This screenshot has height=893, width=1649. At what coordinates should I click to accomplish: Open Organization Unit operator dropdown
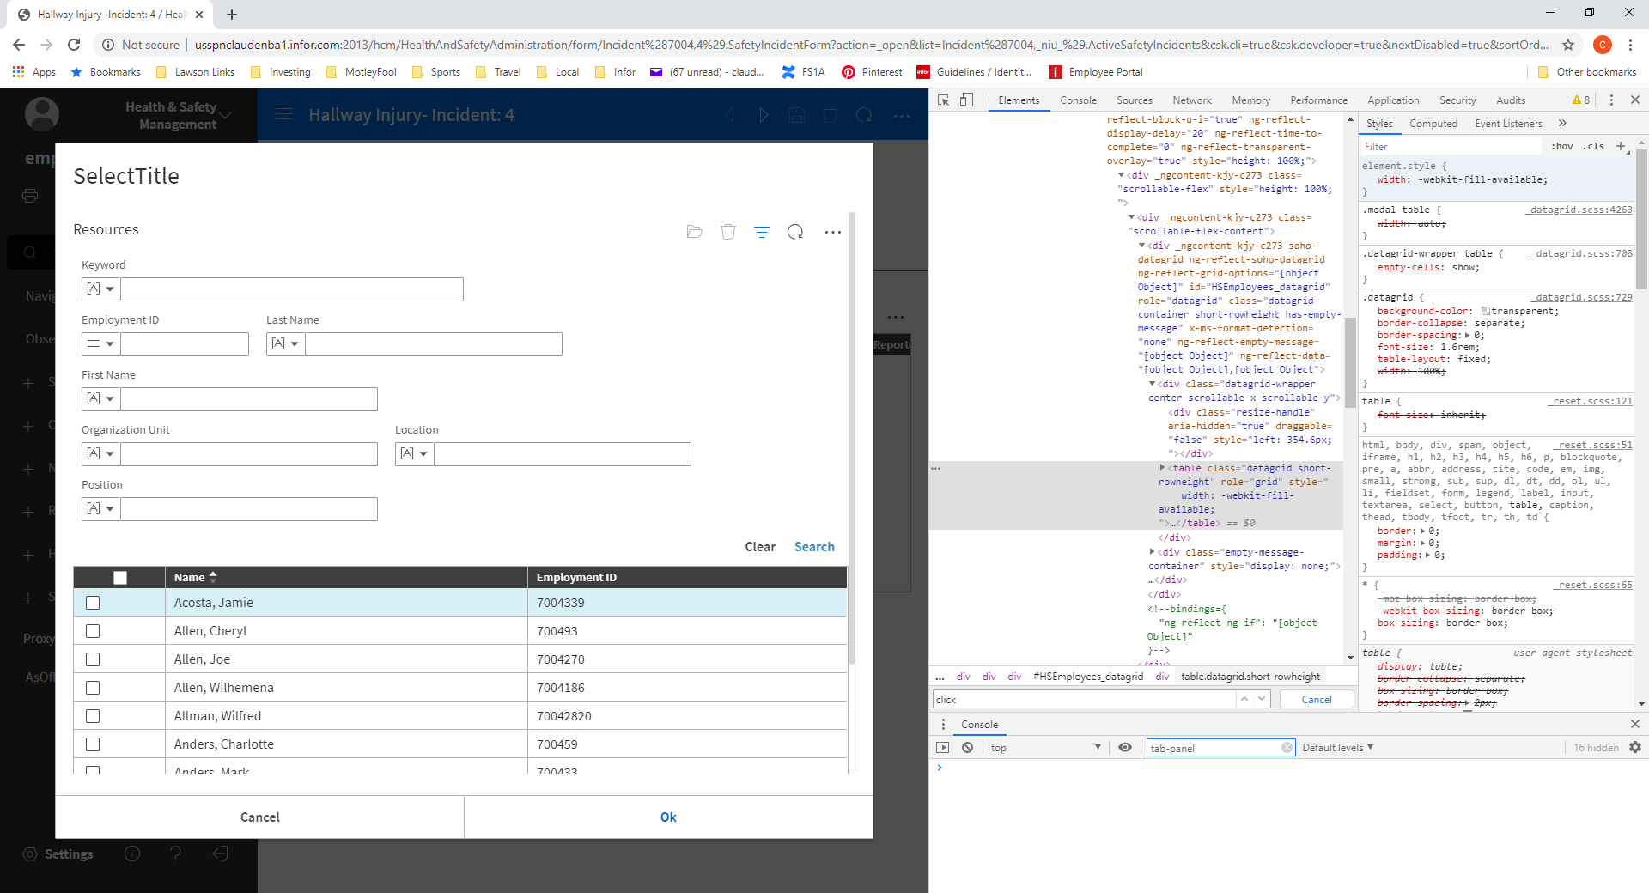pos(100,454)
